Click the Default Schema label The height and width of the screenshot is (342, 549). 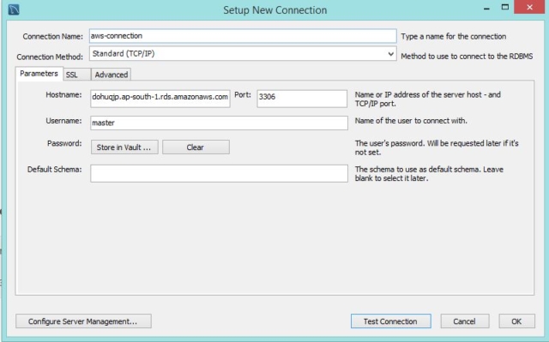54,170
